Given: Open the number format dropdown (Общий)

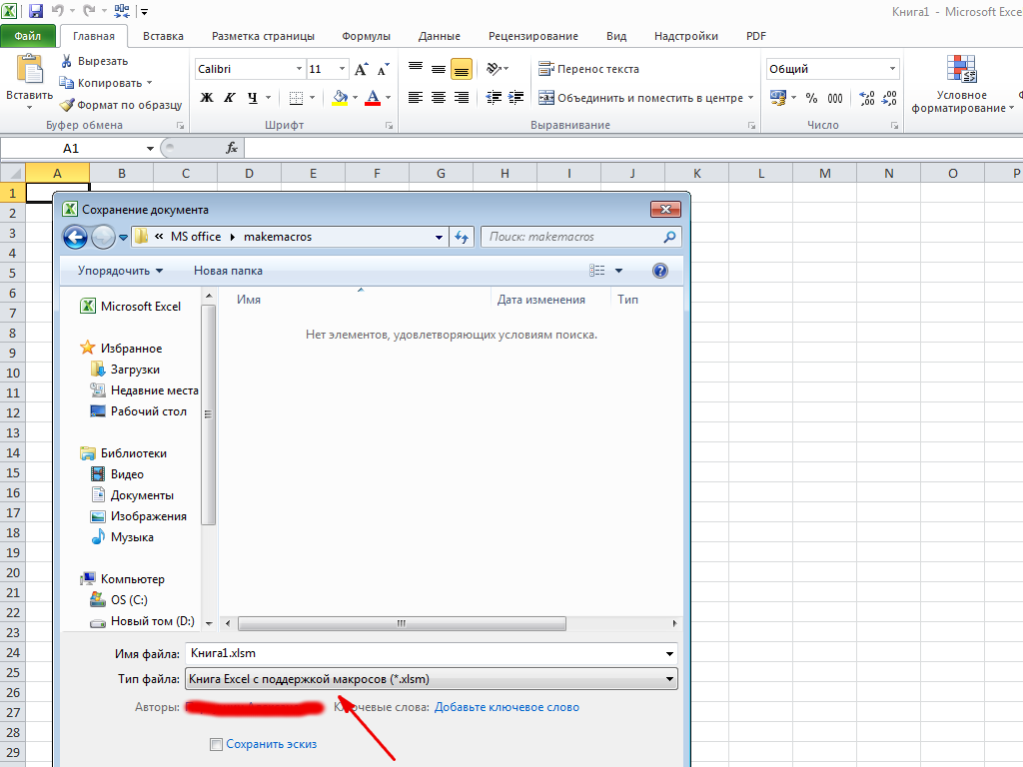Looking at the screenshot, I should (x=892, y=69).
